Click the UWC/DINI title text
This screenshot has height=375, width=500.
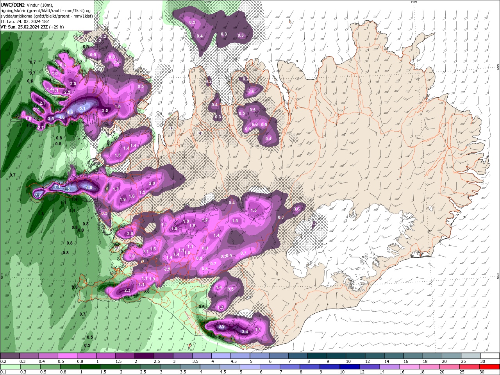[12, 5]
